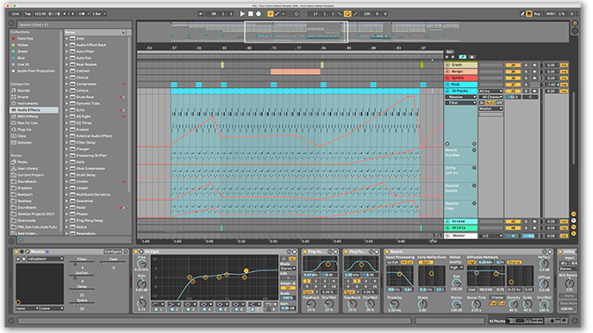Viewport: 593px width, 333px height.
Task: Toggle the Link button
Action: (x=15, y=13)
